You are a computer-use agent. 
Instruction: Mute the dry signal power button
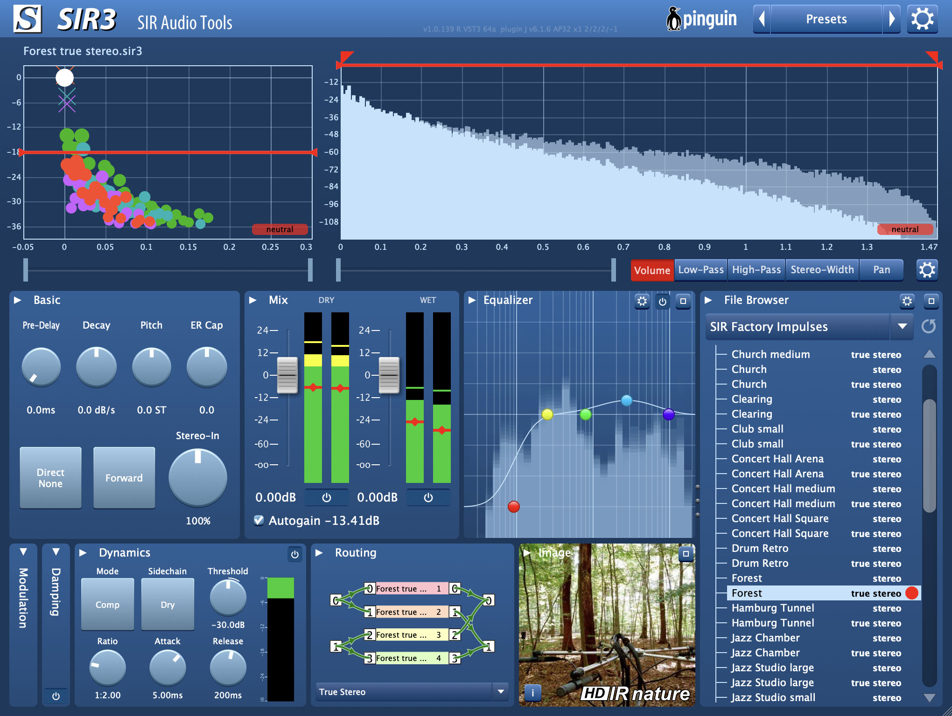[327, 497]
